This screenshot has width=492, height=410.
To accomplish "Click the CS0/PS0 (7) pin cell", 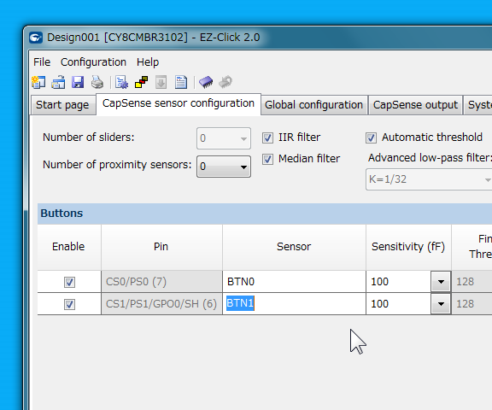I will [161, 282].
